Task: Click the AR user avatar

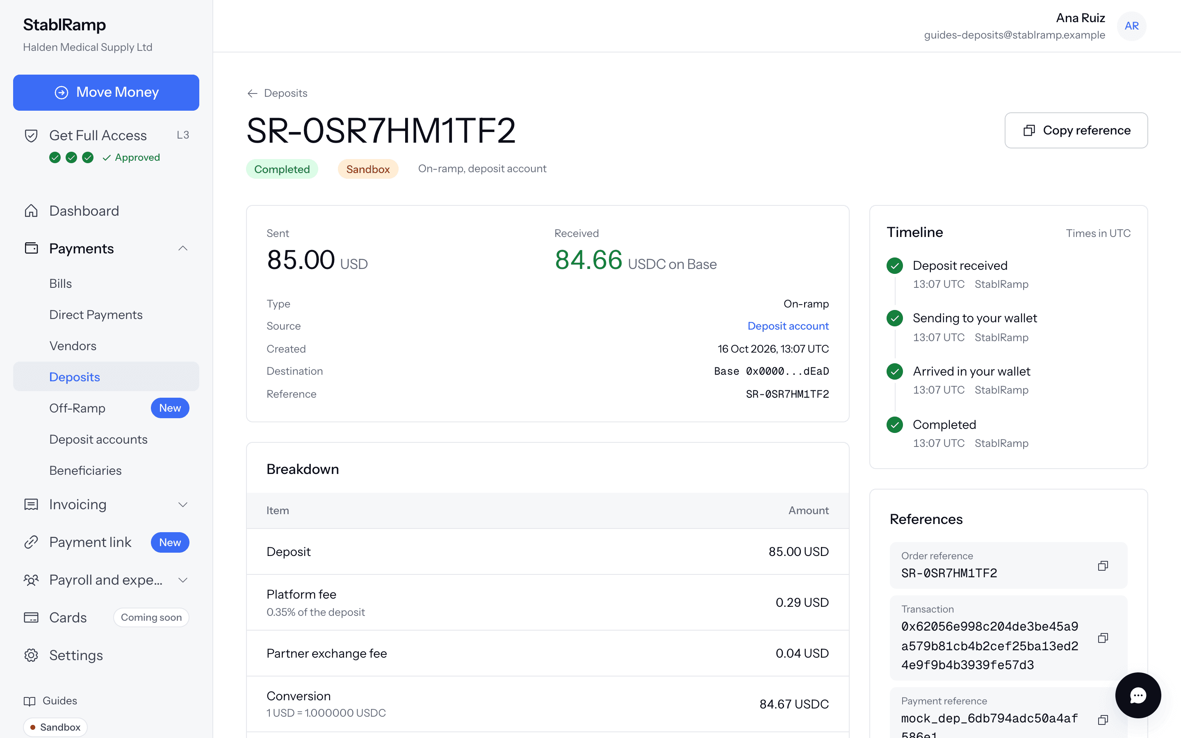Action: tap(1132, 26)
